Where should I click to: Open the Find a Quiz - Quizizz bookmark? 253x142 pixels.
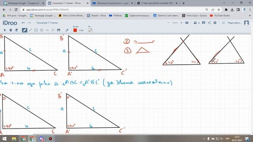click(194, 16)
